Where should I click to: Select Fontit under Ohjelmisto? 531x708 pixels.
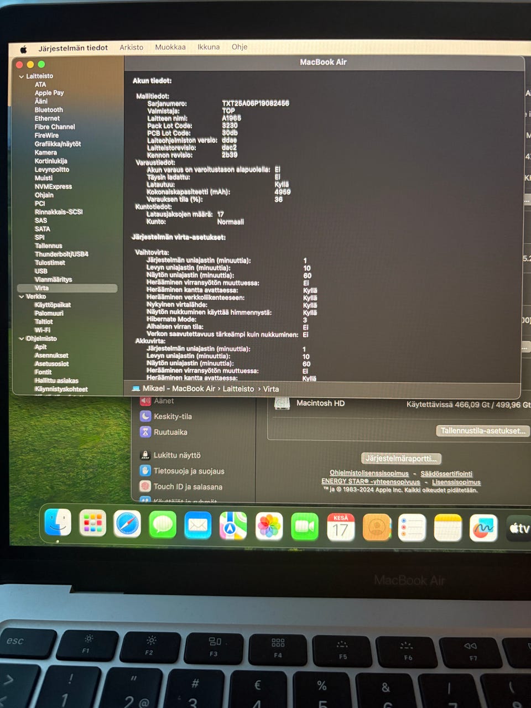click(x=43, y=372)
